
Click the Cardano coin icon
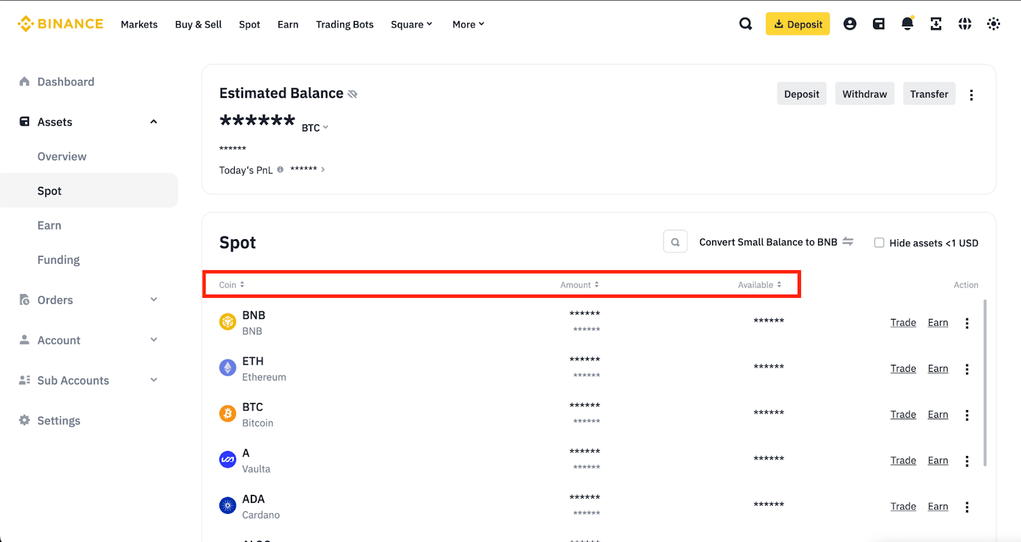[x=228, y=506]
